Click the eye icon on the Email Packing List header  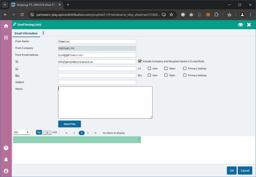click(x=240, y=25)
